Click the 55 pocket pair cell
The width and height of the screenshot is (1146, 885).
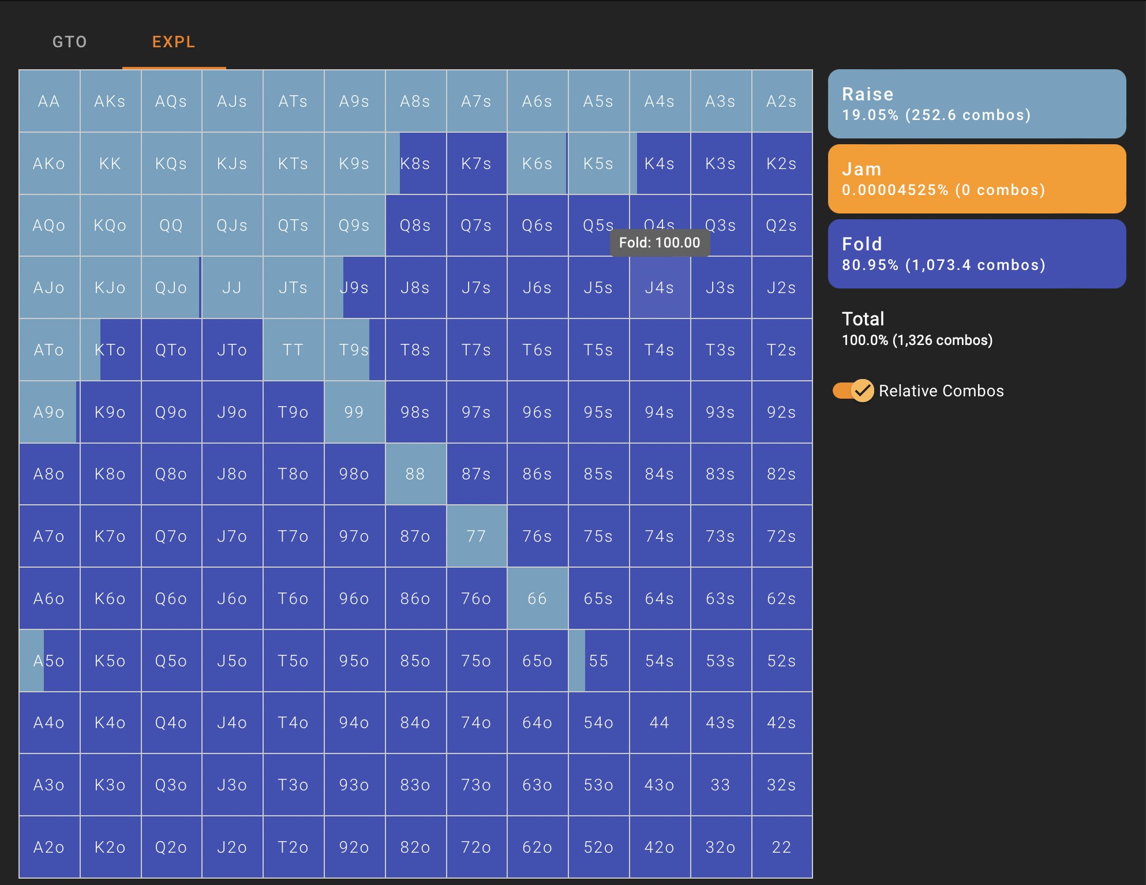pyautogui.click(x=598, y=661)
